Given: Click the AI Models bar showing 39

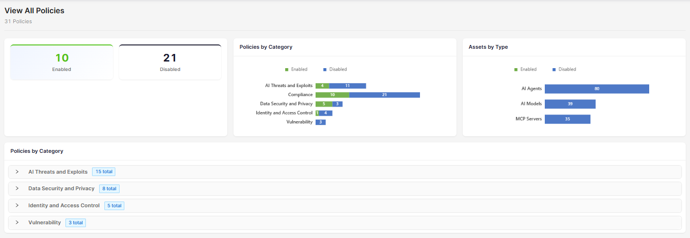Looking at the screenshot, I should pyautogui.click(x=570, y=104).
